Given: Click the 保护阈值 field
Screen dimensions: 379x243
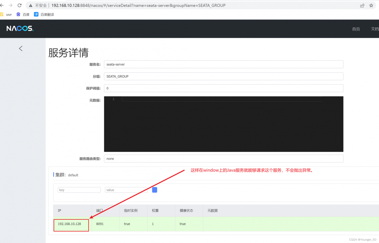Looking at the screenshot, I should coord(224,88).
